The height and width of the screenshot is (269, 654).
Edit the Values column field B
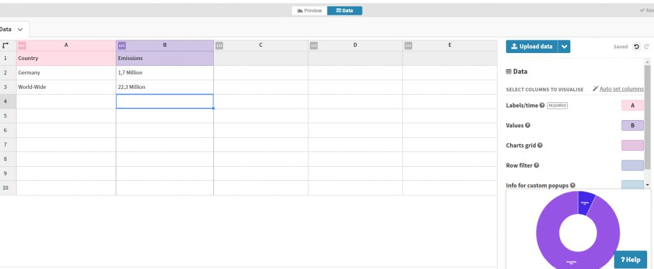point(632,125)
